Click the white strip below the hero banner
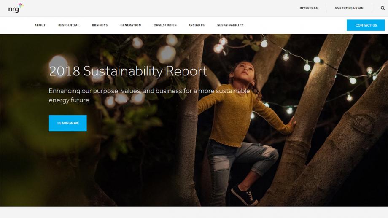This screenshot has height=218, width=388. point(194,212)
